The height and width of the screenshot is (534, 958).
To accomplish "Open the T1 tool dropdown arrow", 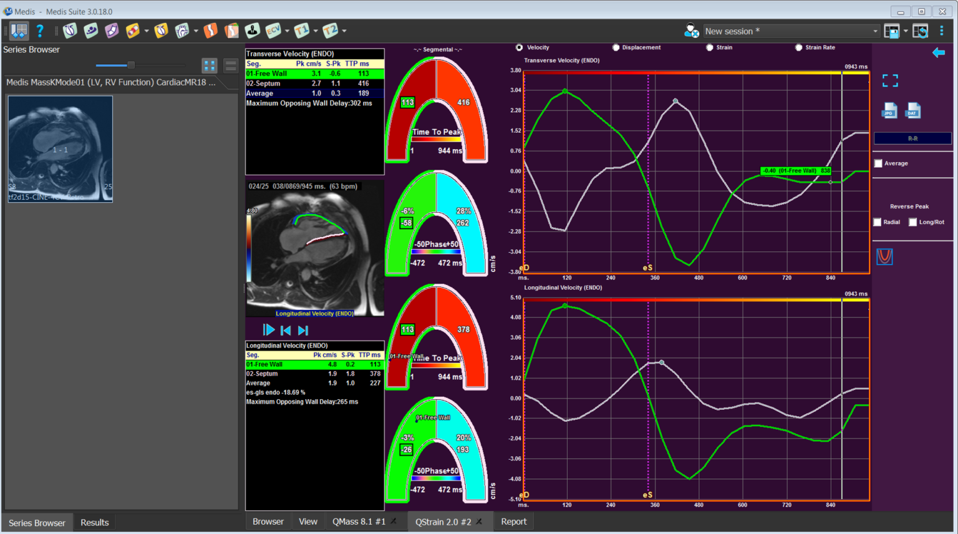I will [315, 31].
